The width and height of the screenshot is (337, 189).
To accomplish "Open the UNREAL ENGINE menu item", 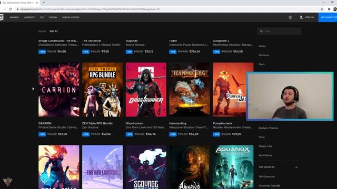I will [71, 17].
